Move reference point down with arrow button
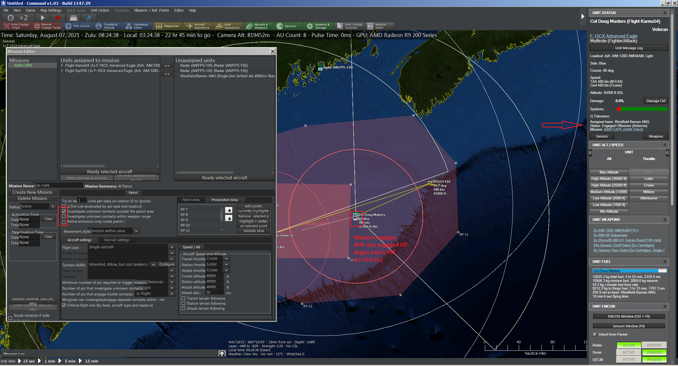Screen dimensions: 678x366 pyautogui.click(x=229, y=218)
